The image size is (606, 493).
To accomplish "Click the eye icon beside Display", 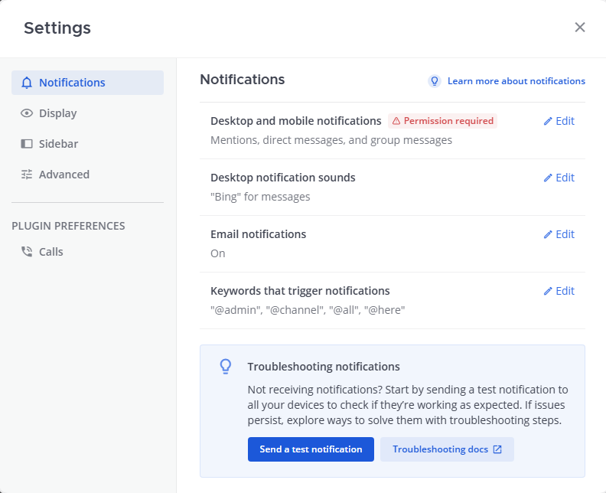I will point(27,113).
